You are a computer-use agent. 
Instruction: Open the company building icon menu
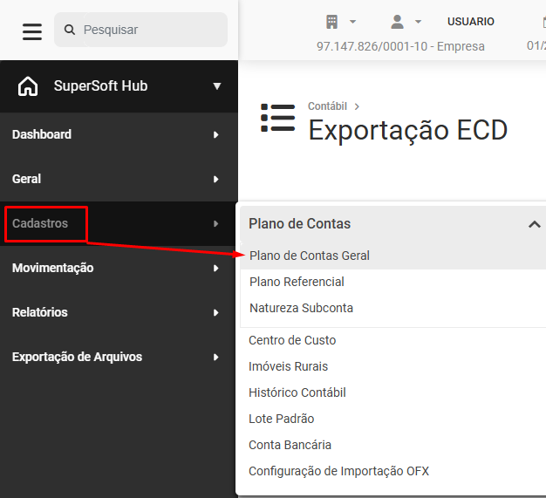coord(331,22)
